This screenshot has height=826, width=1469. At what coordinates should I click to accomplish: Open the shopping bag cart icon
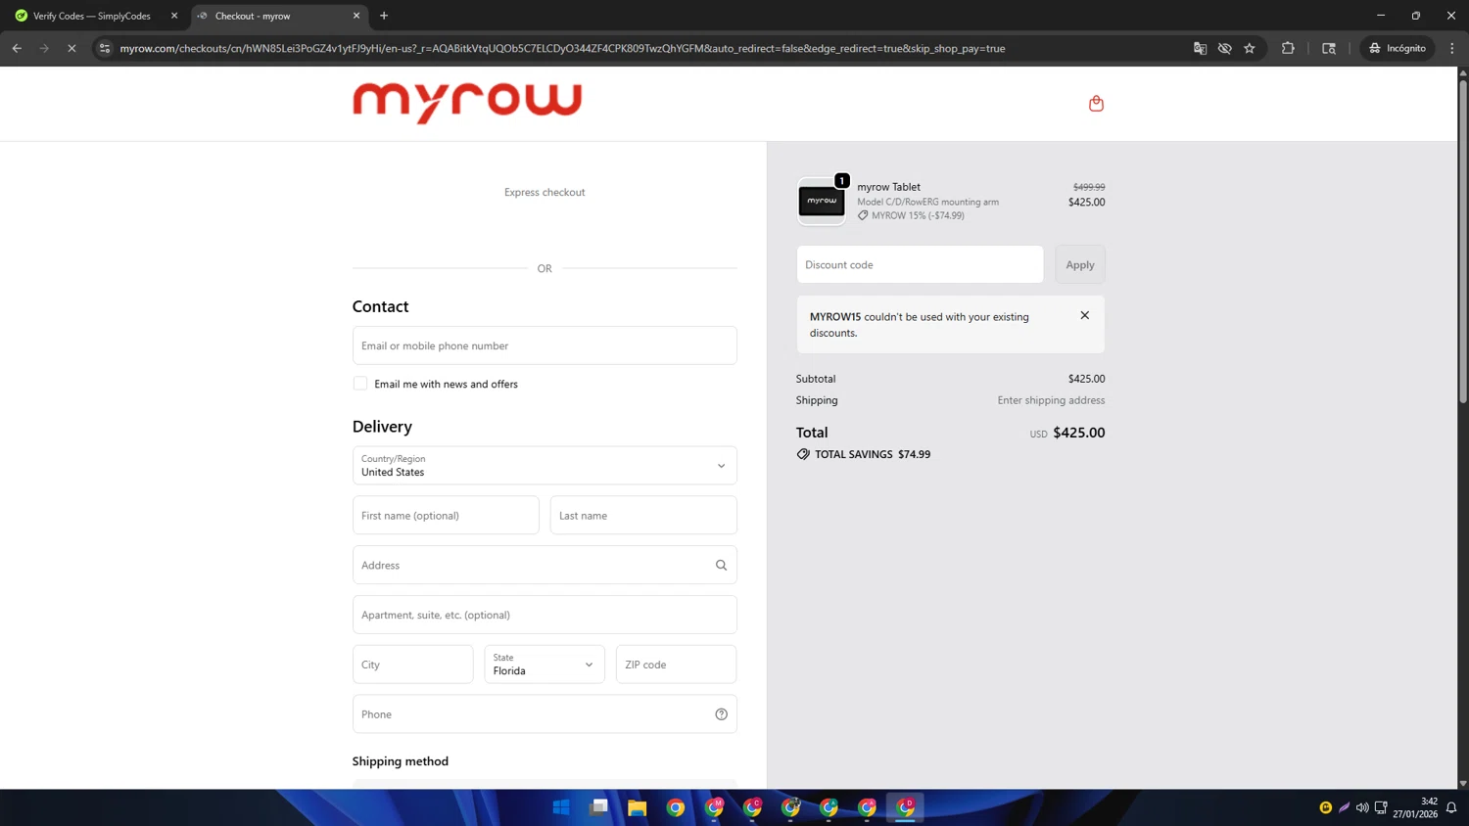[1096, 104]
